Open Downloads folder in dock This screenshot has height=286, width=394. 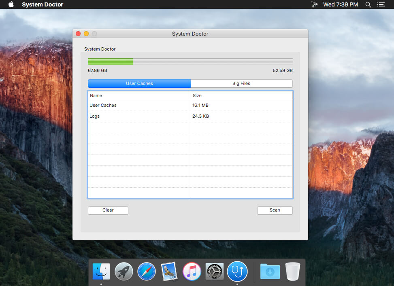point(270,271)
